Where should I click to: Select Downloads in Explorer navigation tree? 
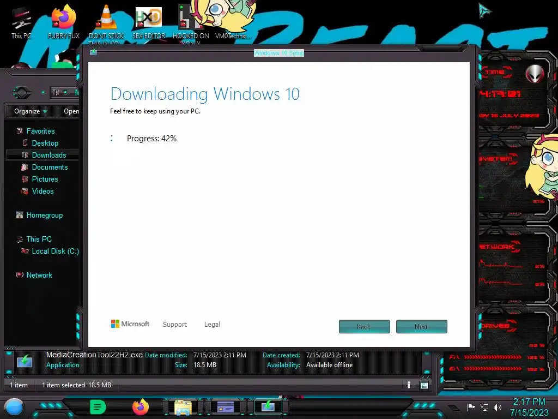click(49, 155)
